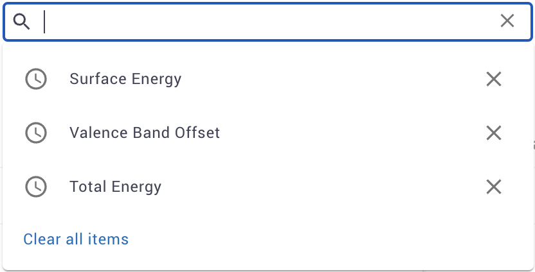
Task: Remove the Total Energy recent search
Action: 493,187
